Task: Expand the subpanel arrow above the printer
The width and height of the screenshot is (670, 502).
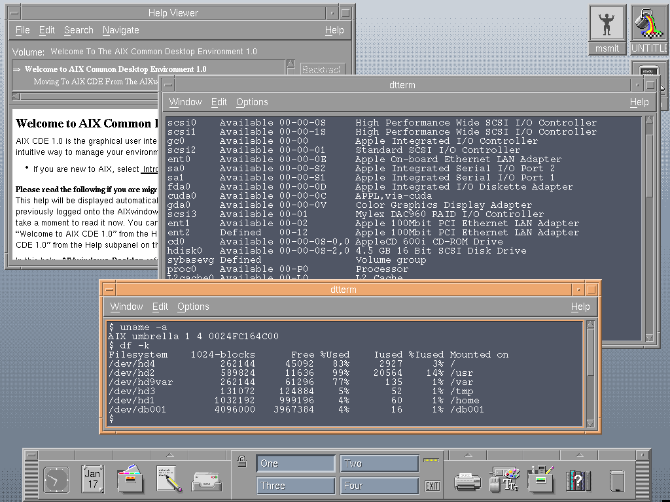Action: tap(467, 455)
